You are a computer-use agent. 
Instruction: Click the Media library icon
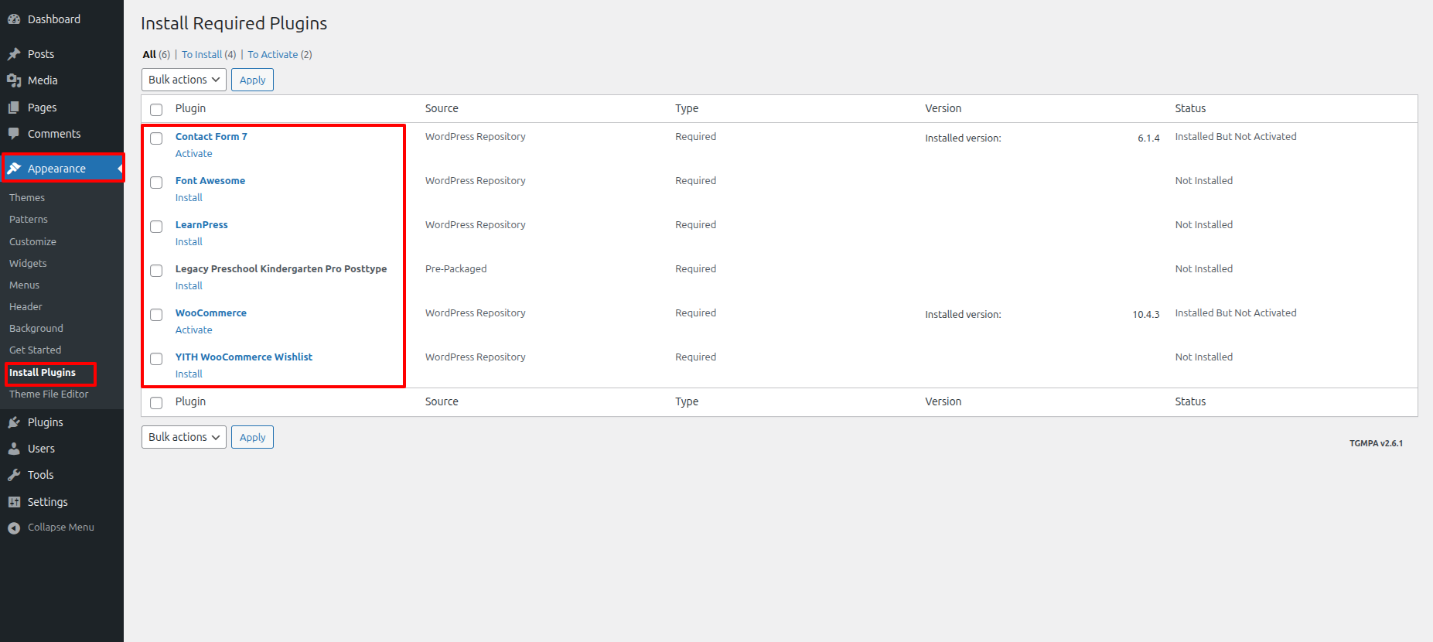14,80
